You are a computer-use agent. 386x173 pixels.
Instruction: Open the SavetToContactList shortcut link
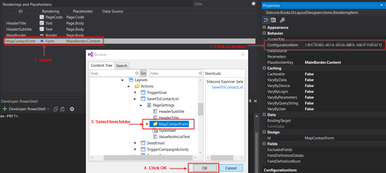coord(227,87)
